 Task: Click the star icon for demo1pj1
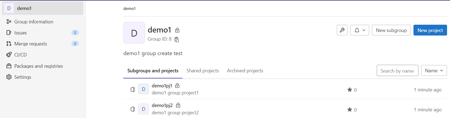[x=350, y=90]
